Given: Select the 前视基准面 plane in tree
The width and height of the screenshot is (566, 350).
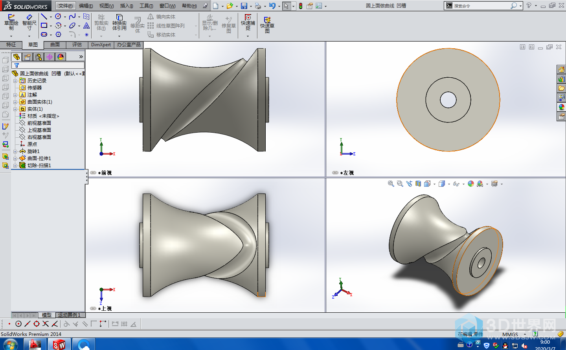Looking at the screenshot, I should (39, 123).
